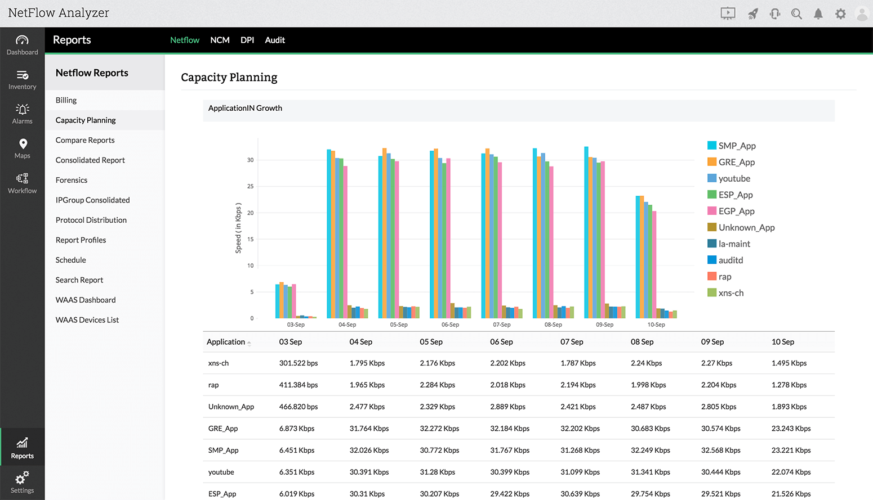Toggle GRE_App visibility in the chart legend
873x500 pixels.
tap(736, 162)
